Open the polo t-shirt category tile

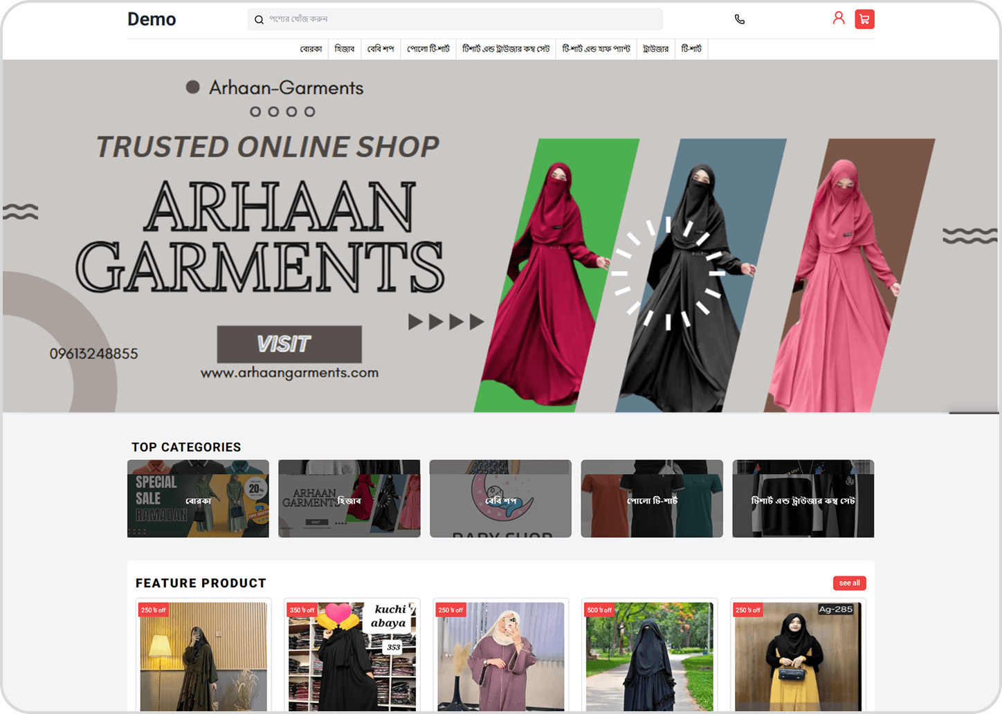coord(651,499)
